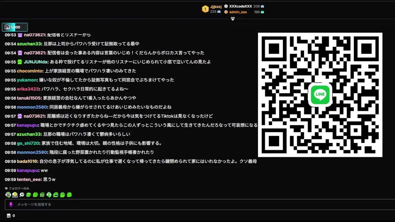Viewport: 395px width, 222px height.
Task: Pick the white skull emote
Action: (x=22, y=195)
